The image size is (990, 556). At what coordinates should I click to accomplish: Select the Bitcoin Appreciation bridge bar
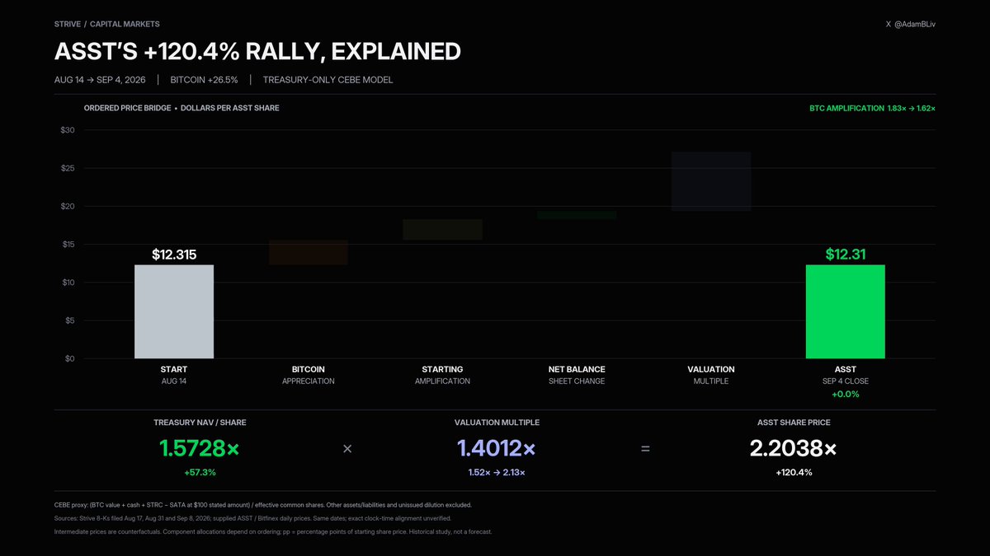point(309,252)
